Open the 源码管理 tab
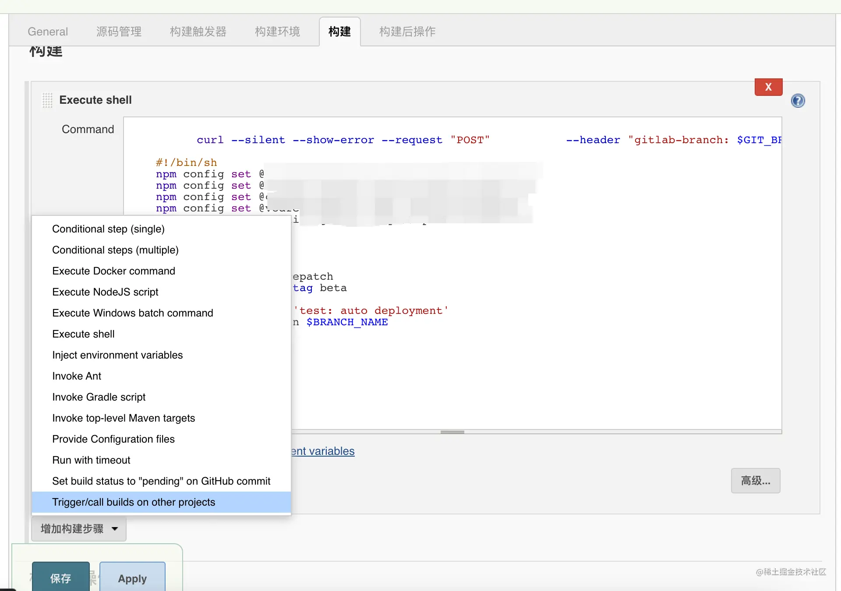Screen dimensions: 841x591 (x=119, y=32)
